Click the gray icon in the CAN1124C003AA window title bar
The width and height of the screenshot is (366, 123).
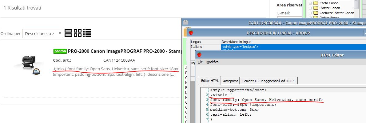click(x=185, y=22)
